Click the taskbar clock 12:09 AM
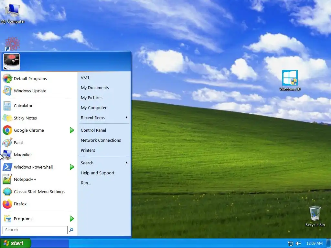Viewport: 331px width, 248px height. tap(314, 243)
